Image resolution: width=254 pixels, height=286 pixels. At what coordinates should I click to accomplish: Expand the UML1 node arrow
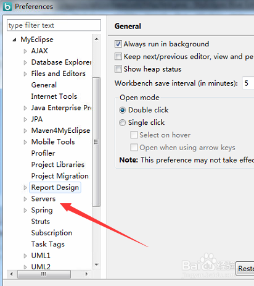tap(25, 256)
